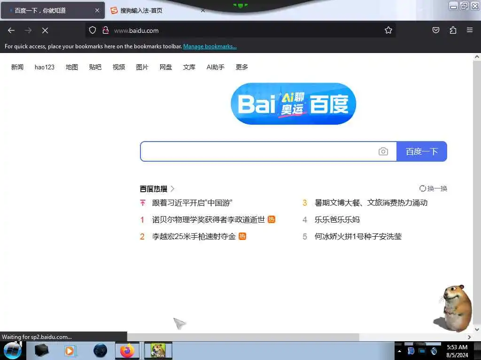
Task: Open hao123 navigation link
Action: [x=45, y=67]
